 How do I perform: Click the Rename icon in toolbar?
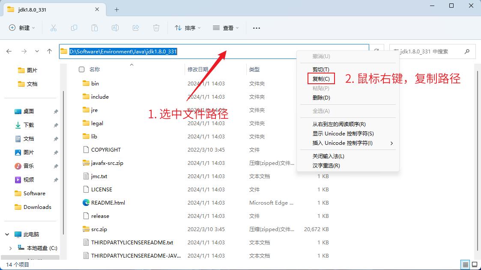coord(115,28)
